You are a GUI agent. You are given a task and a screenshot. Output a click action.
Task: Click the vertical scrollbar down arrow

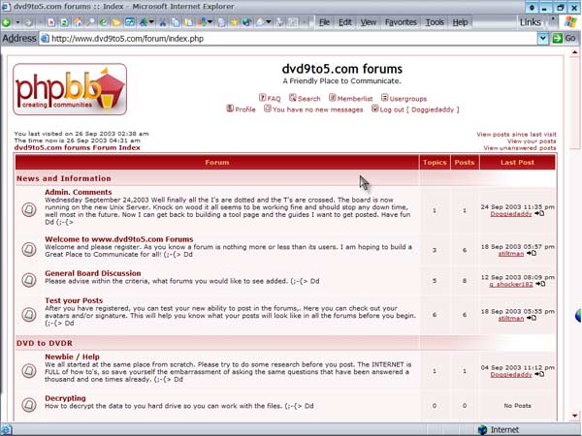[574, 416]
